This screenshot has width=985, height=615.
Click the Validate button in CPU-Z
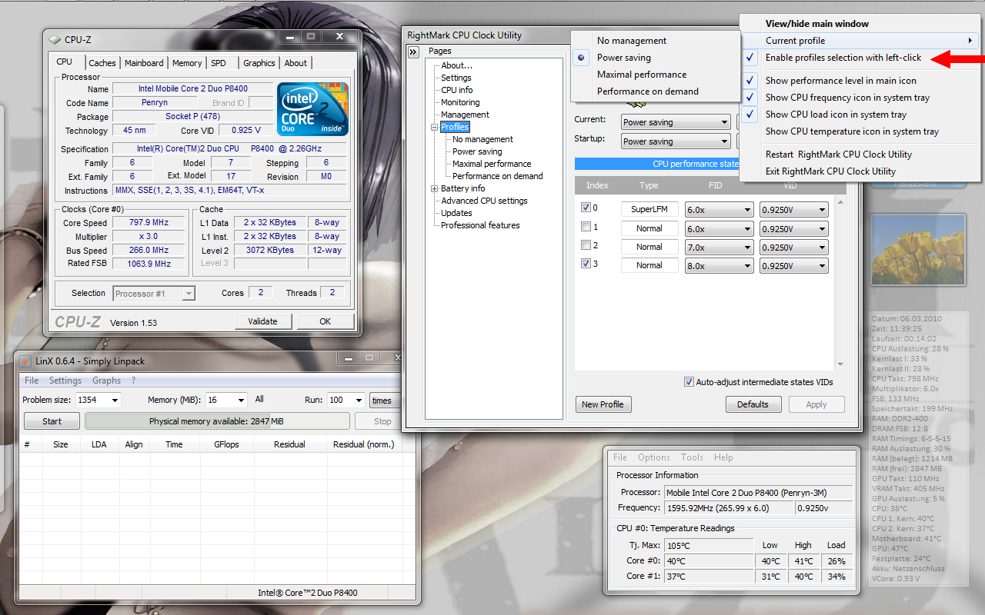click(x=262, y=321)
